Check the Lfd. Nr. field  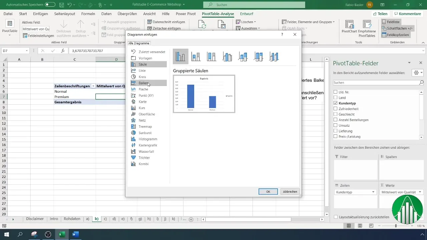(x=336, y=92)
